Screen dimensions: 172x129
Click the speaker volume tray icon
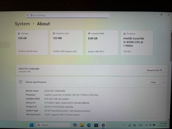(x=150, y=125)
